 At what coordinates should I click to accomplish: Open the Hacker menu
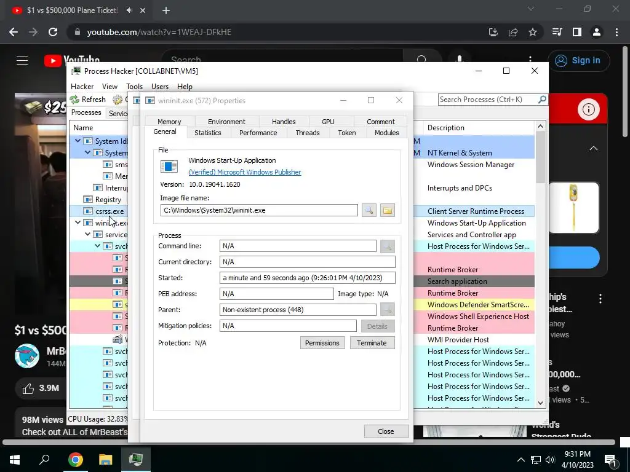pos(82,86)
